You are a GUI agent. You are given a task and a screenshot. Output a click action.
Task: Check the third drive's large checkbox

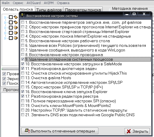pyautogui.click(x=11, y=28)
